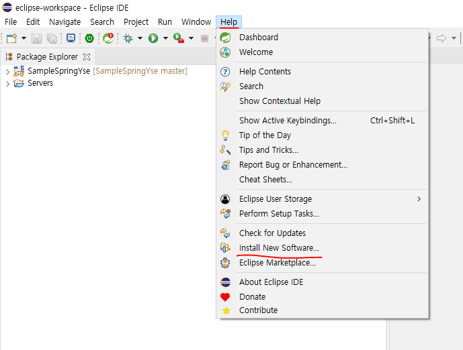
Task: Click the Report Bug icon
Action: 225,165
